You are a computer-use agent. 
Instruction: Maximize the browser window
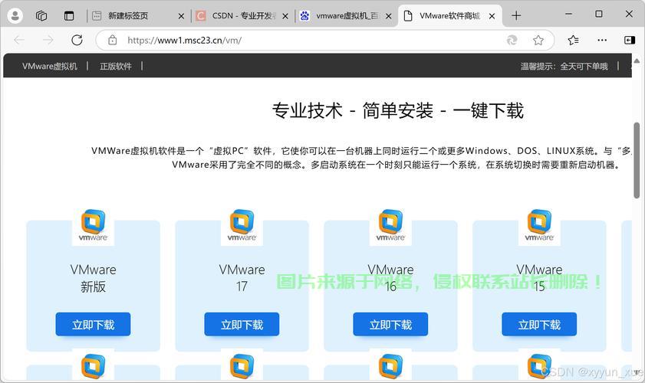(599, 15)
